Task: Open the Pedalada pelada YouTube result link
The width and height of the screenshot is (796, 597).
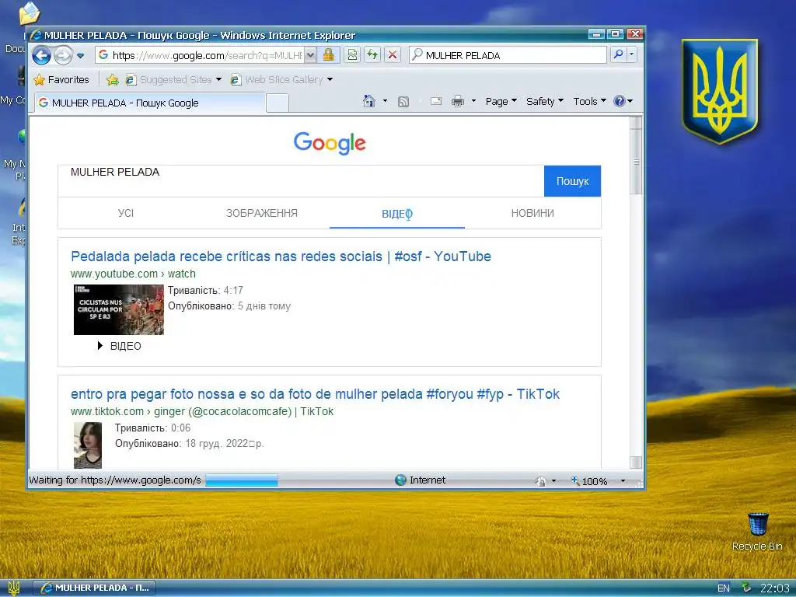Action: 281,257
